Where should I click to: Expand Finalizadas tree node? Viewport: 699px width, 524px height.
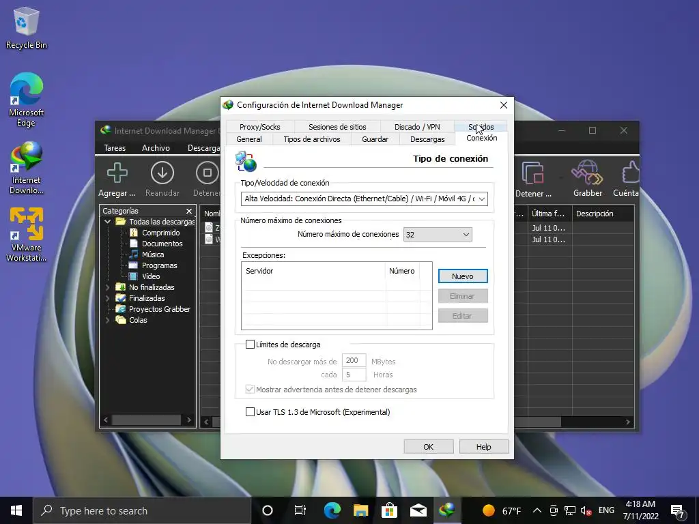click(107, 298)
